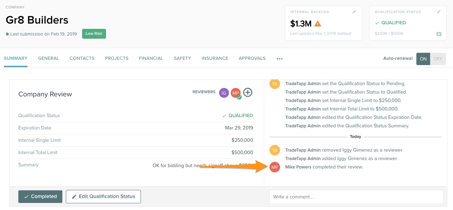Open the qualification status comment icon
This screenshot has width=453, height=210.
439,34
